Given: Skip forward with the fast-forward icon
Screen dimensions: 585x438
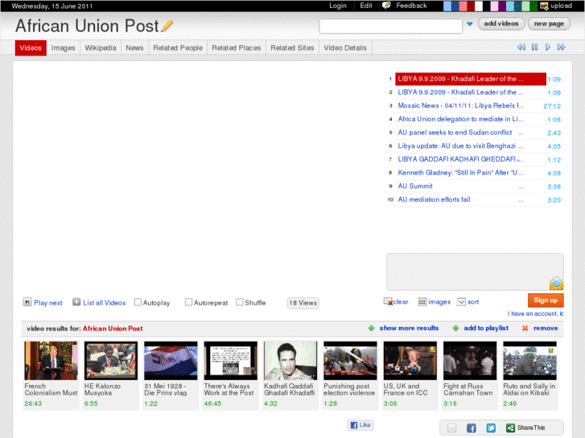Looking at the screenshot, I should point(561,47).
